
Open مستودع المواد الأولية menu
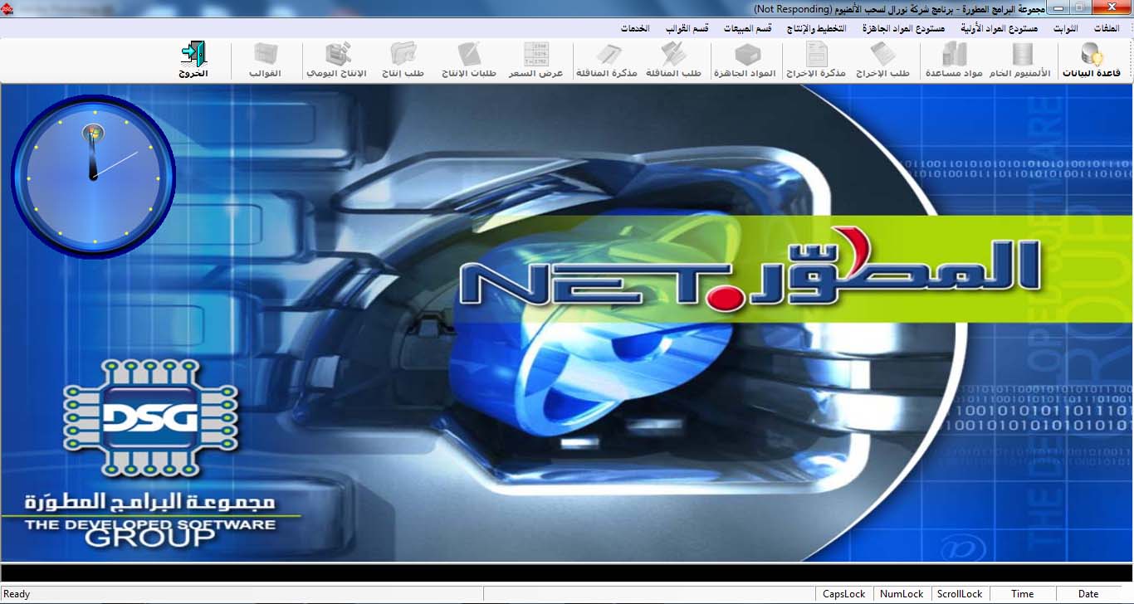point(1000,28)
